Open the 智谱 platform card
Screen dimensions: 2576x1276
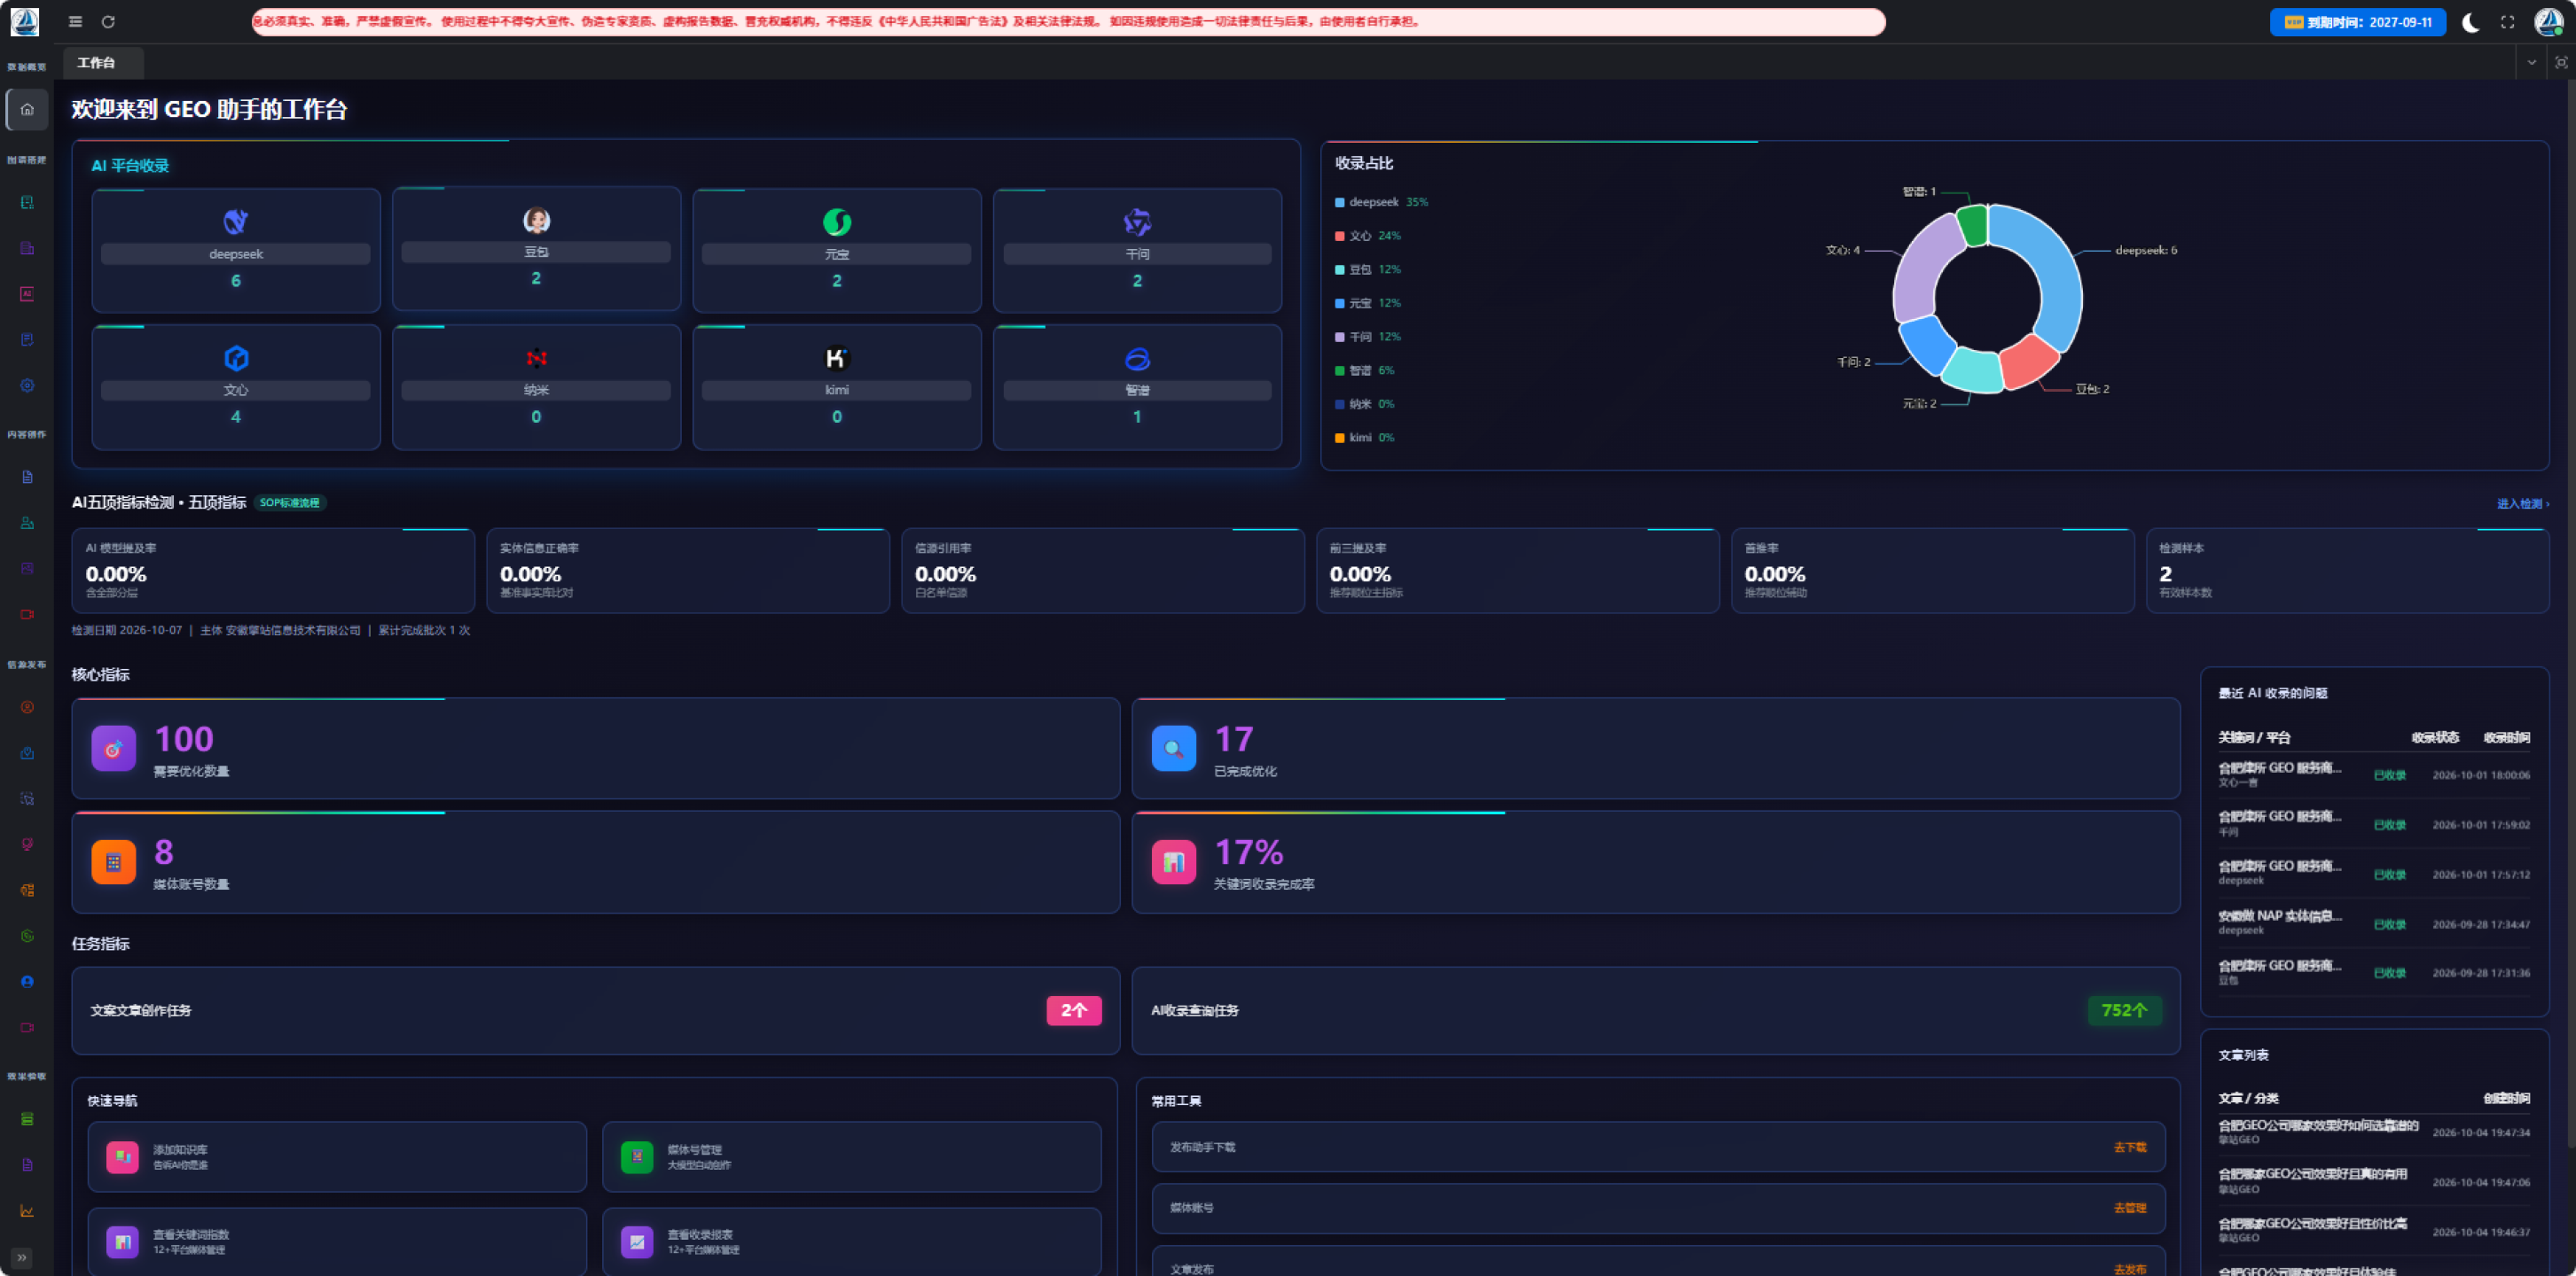click(x=1137, y=386)
